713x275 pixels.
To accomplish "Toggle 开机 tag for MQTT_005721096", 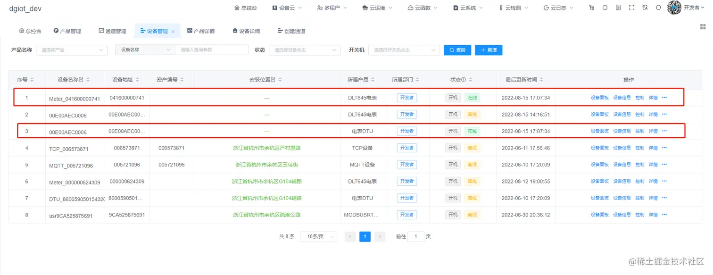I will [453, 165].
